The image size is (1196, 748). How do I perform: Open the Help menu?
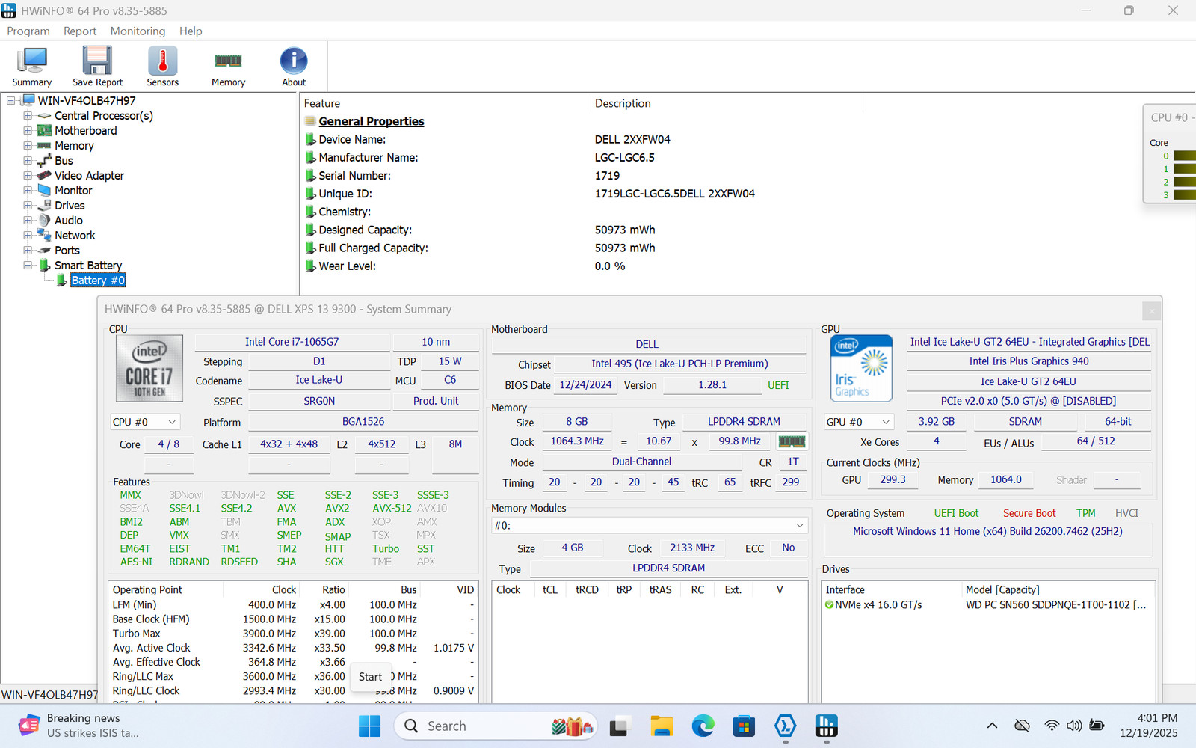coord(191,31)
